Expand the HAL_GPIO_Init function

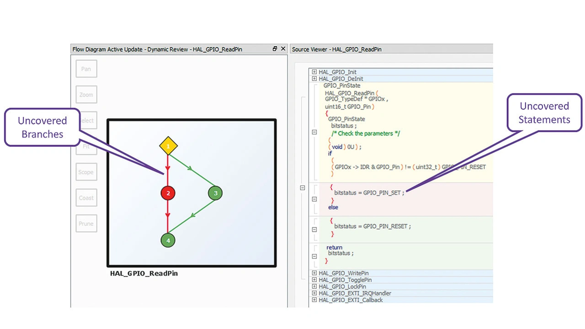pyautogui.click(x=314, y=72)
